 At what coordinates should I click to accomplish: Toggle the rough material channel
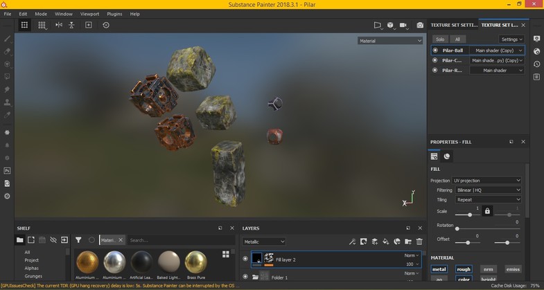464,269
